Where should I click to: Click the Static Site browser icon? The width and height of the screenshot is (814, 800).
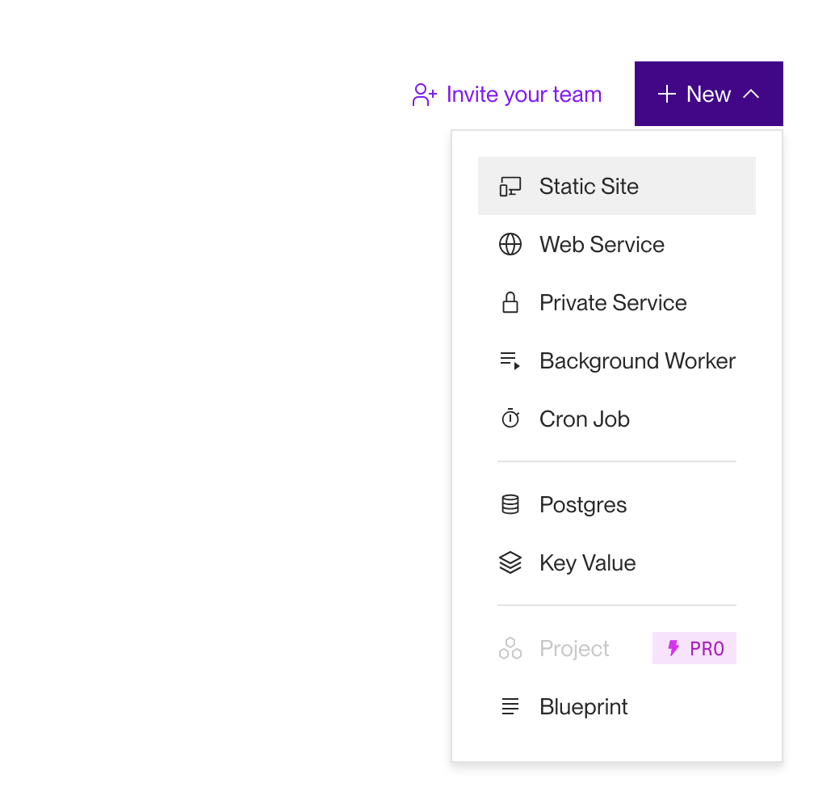pos(510,186)
